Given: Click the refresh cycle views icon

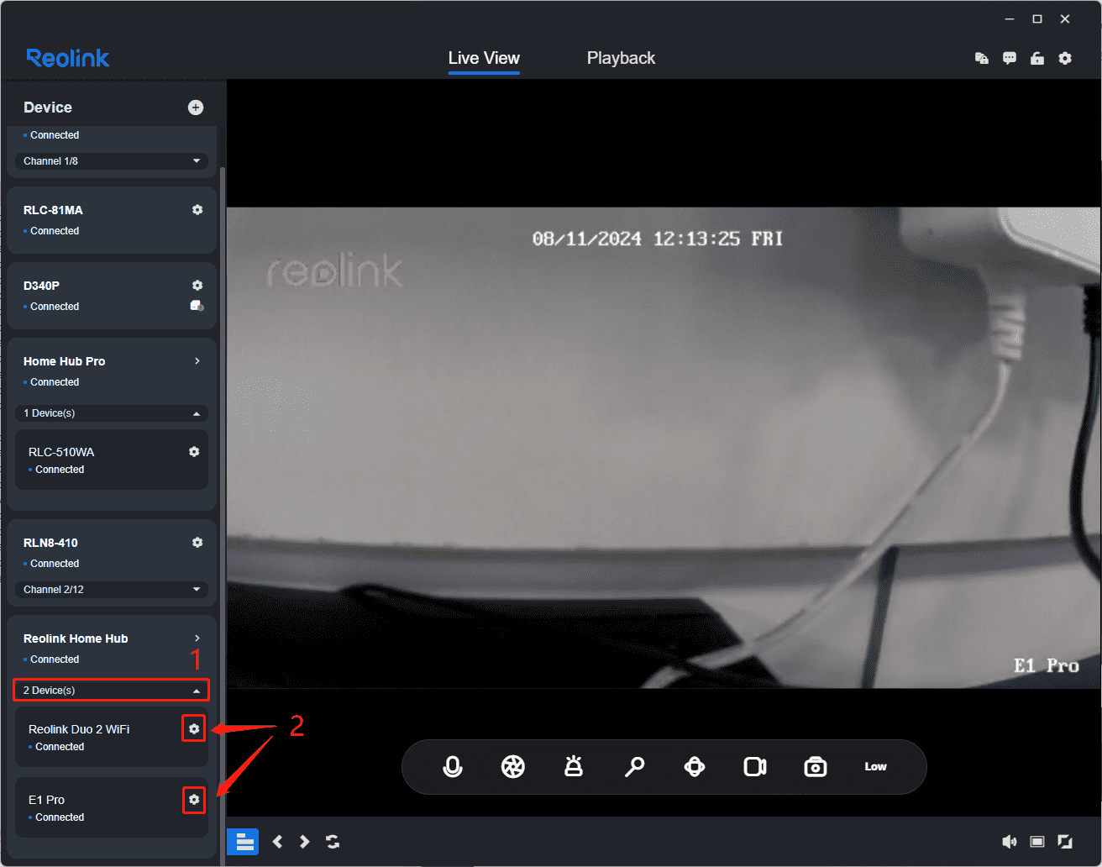Looking at the screenshot, I should [x=333, y=841].
